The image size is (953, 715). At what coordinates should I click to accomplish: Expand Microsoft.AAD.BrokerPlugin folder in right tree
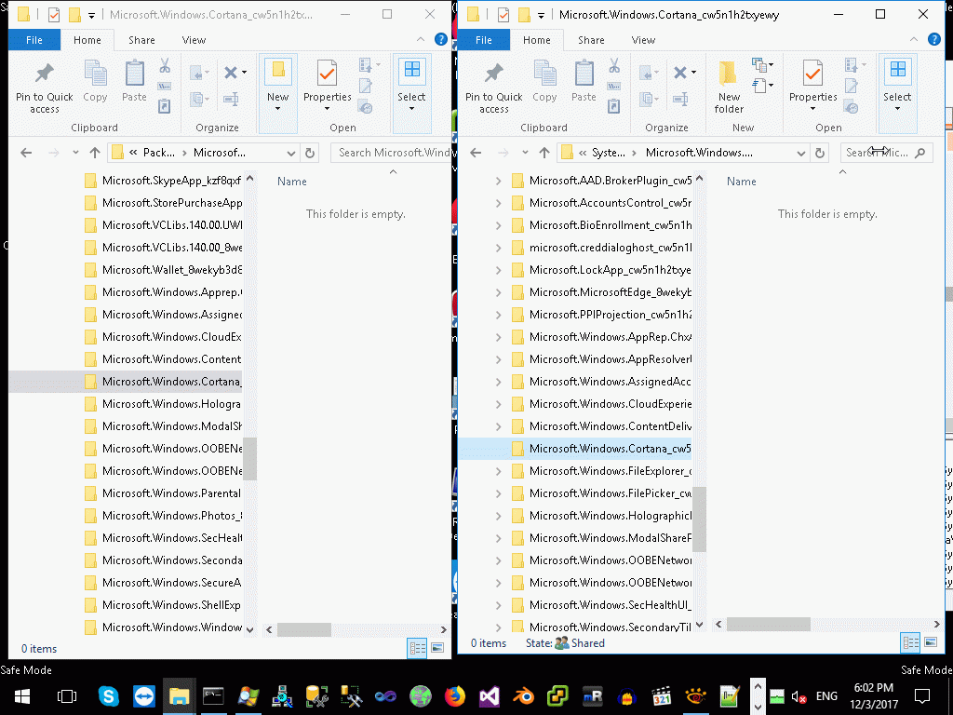[x=498, y=181]
